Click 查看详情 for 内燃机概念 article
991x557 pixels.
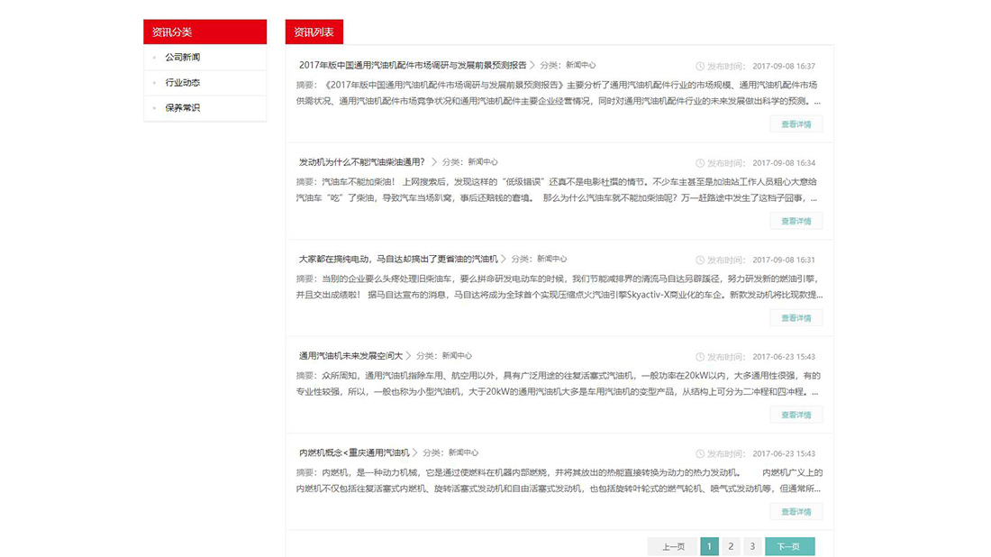(x=796, y=511)
